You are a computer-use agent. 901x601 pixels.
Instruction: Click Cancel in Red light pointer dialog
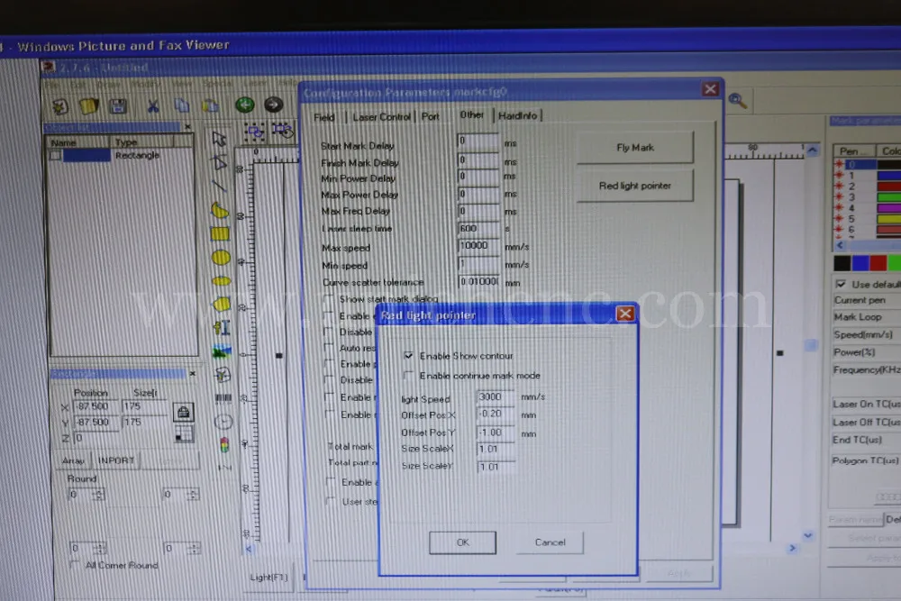tap(550, 542)
